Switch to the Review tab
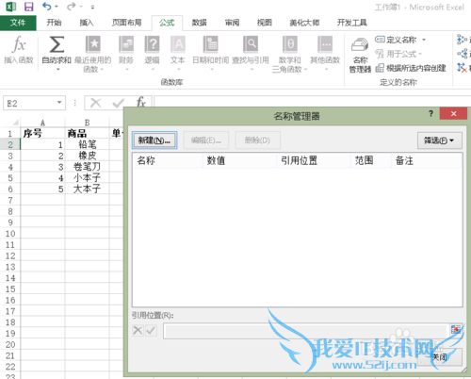Image resolution: width=471 pixels, height=379 pixels. (x=233, y=23)
